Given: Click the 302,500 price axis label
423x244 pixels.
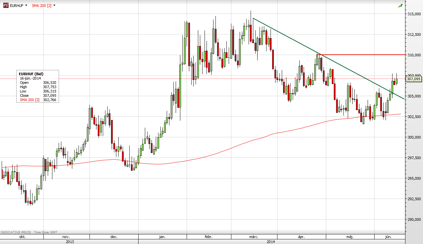Looking at the screenshot, I should pos(414,117).
